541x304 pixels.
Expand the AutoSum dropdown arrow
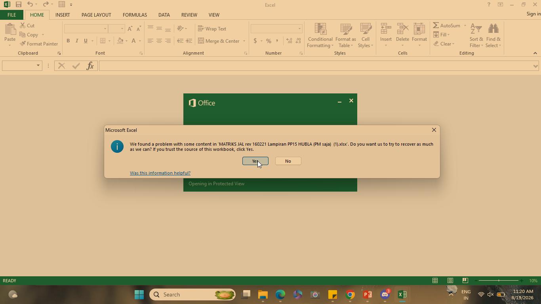(x=465, y=25)
